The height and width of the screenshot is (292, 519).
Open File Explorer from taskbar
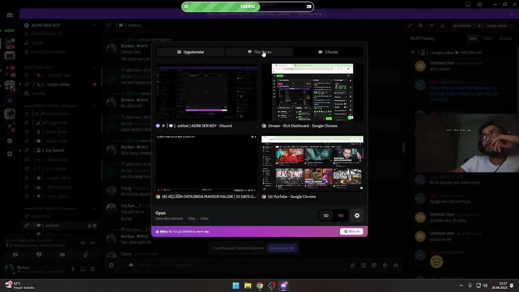[248, 286]
